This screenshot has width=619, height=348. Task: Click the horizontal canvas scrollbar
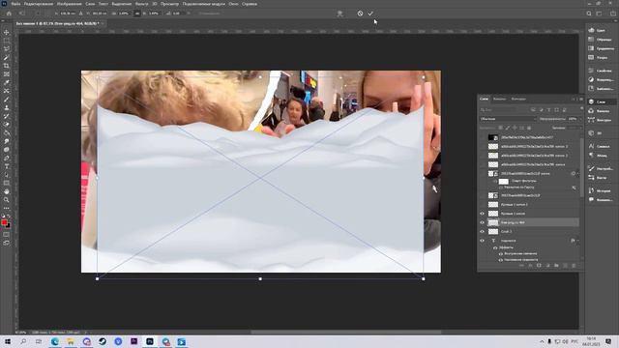coord(346,333)
